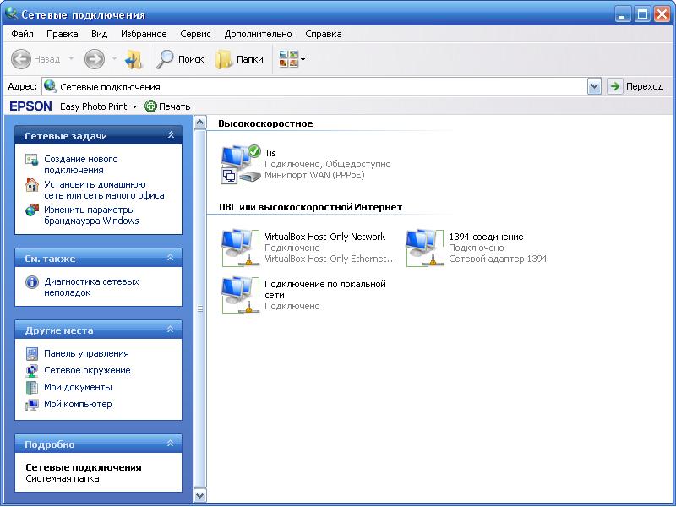This screenshot has width=676, height=507.
Task: Click the sidebar scrollbar down arrow
Action: click(x=200, y=495)
